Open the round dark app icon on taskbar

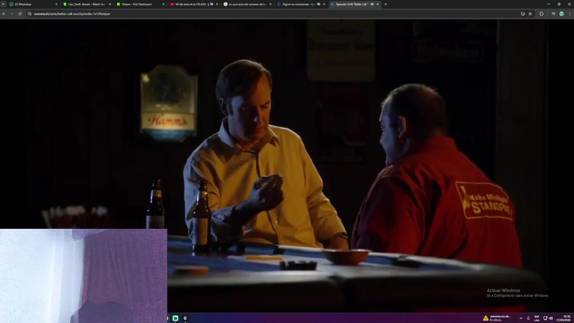coord(185,318)
